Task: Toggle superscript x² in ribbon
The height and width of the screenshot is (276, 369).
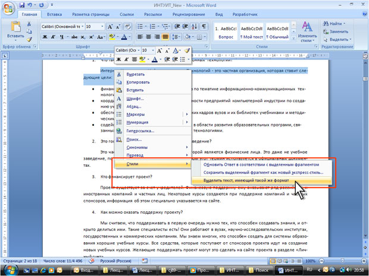Action: tap(91, 37)
